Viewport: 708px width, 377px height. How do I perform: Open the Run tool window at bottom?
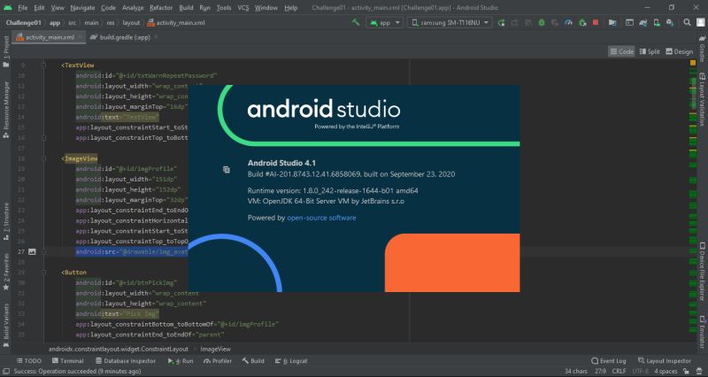tap(181, 361)
